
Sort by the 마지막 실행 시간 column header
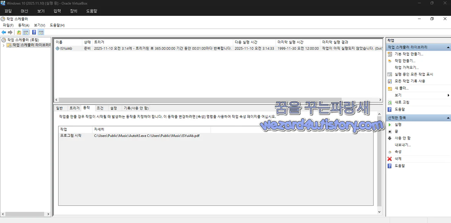298,42
